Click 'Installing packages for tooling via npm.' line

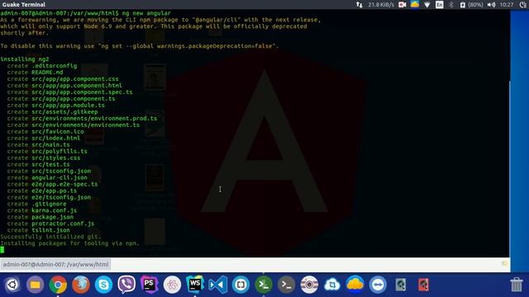coord(69,243)
